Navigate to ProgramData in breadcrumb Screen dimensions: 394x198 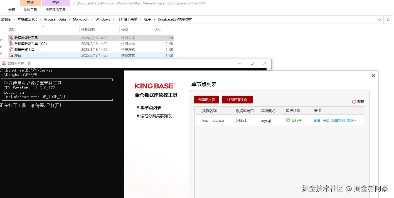coord(55,19)
